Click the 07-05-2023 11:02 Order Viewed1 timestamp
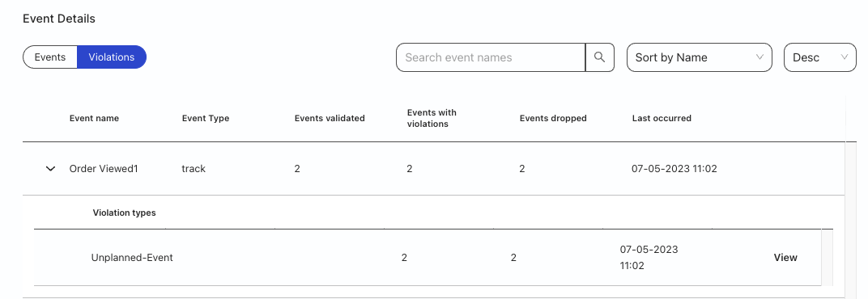Image resolution: width=868 pixels, height=299 pixels. point(674,169)
